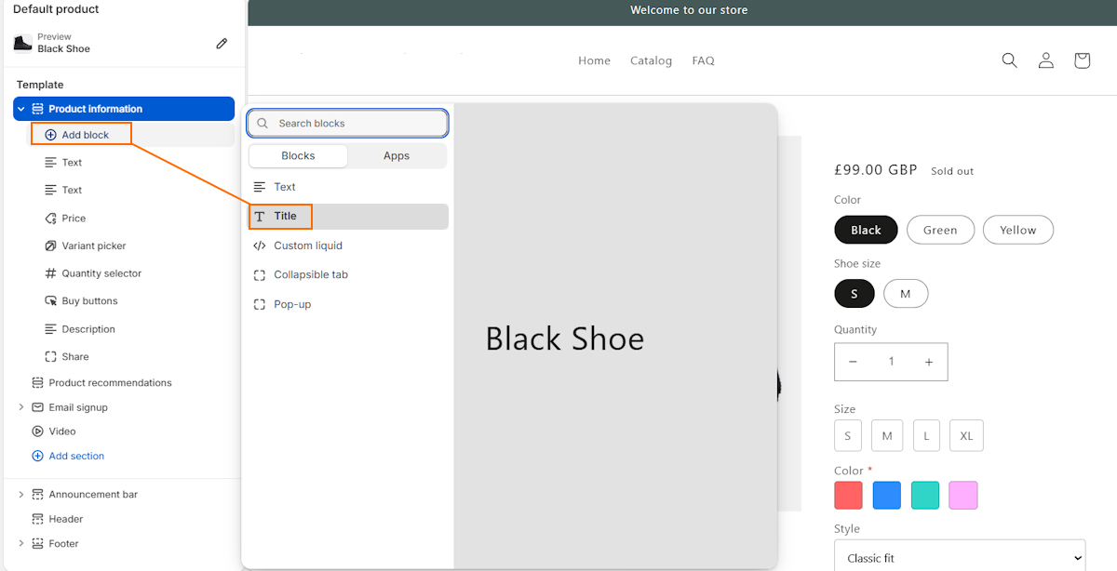1117x571 pixels.
Task: Open the account login person icon
Action: (1046, 60)
